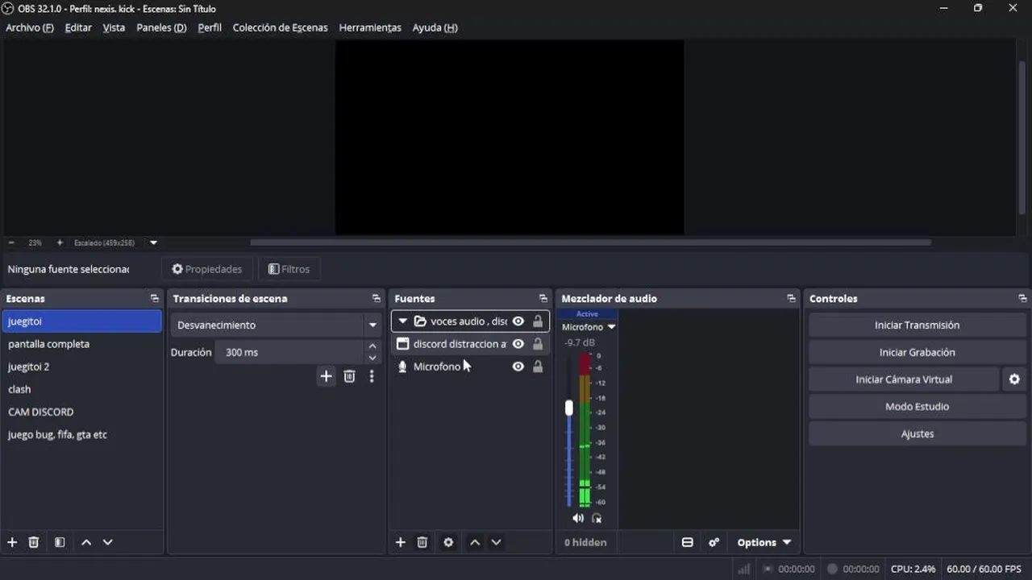The width and height of the screenshot is (1032, 580).
Task: Hide the Microfono source via eye icon
Action: click(518, 367)
